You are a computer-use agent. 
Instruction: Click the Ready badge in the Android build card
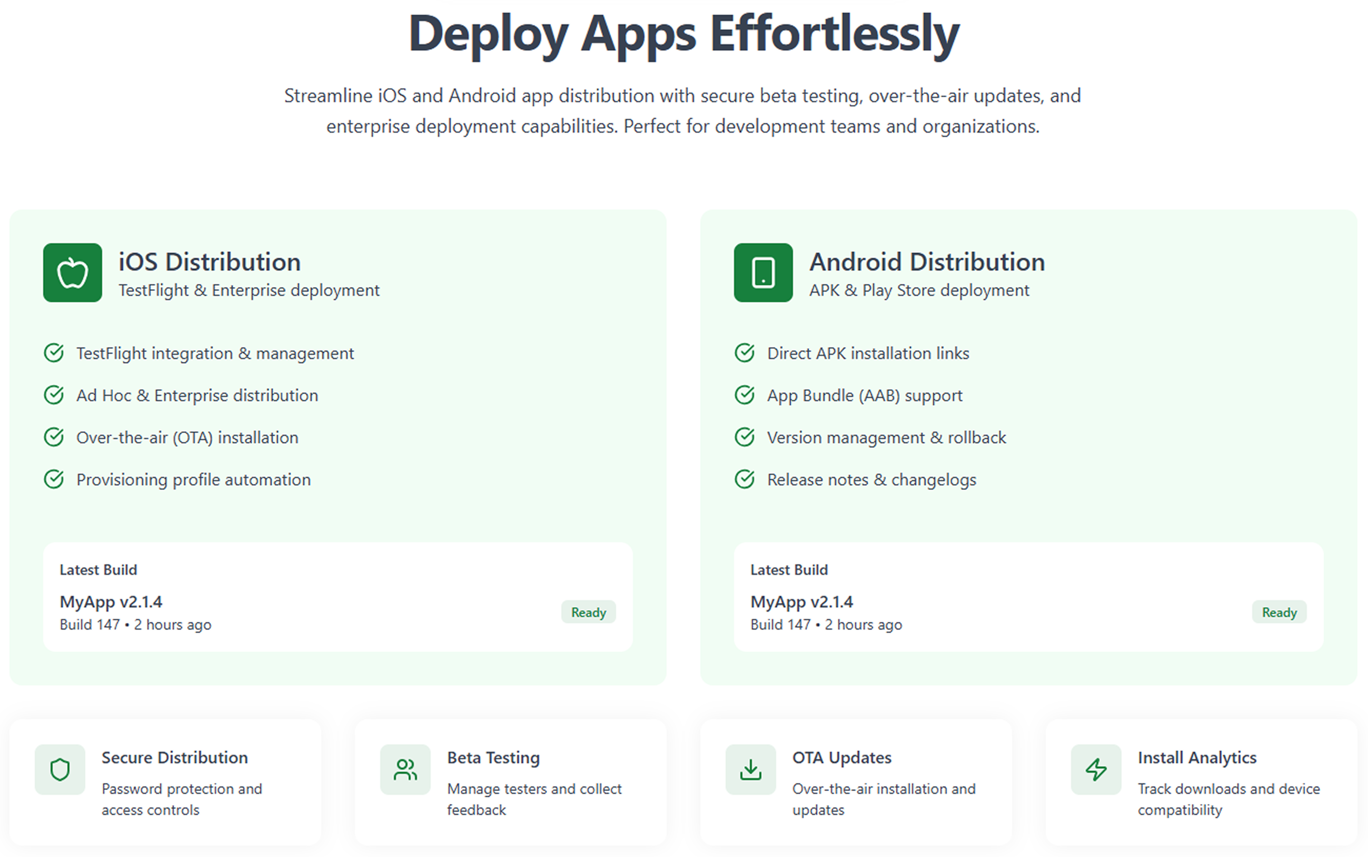[1279, 612]
